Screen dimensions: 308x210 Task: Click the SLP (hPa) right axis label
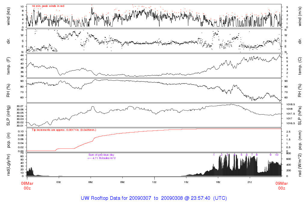300,115
